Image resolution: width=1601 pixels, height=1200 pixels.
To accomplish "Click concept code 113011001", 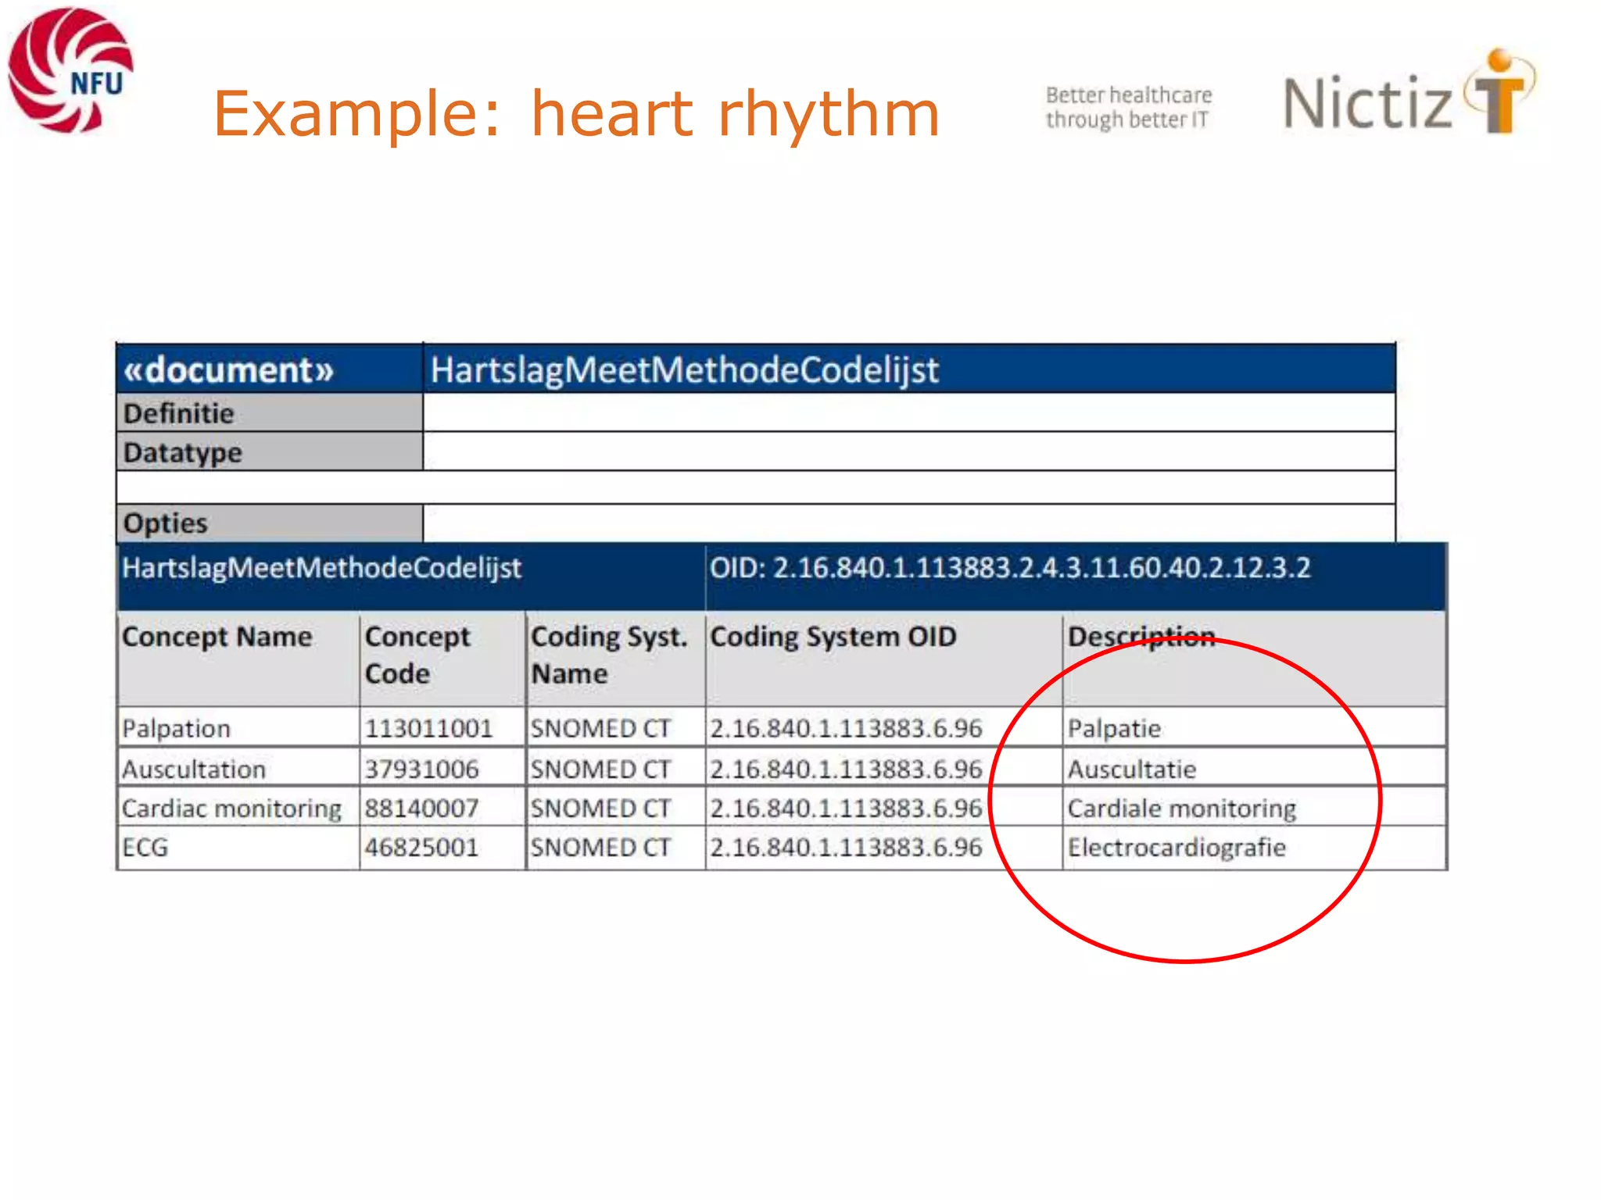I will point(442,727).
